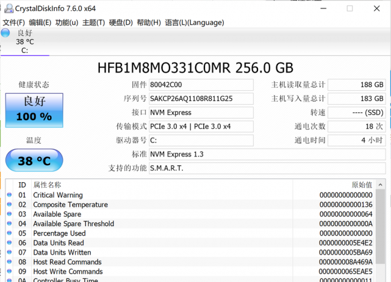Click status orb for Host Write Commands
The height and width of the screenshot is (282, 391).
tap(9, 271)
